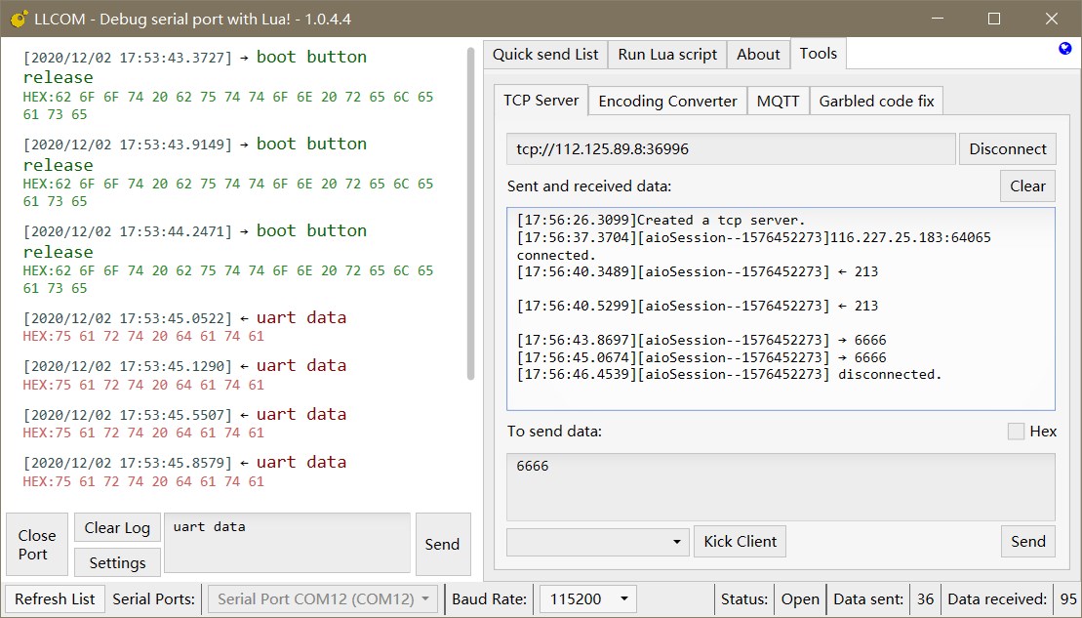Select the MQTT tab
Image resolution: width=1082 pixels, height=618 pixels.
click(778, 101)
